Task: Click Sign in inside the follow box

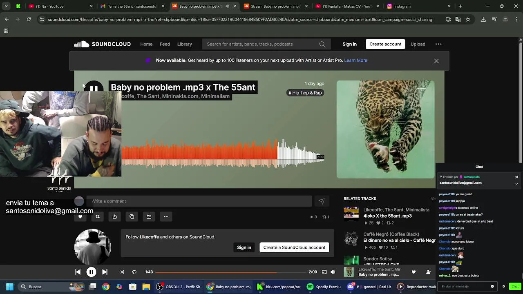Action: pyautogui.click(x=244, y=247)
